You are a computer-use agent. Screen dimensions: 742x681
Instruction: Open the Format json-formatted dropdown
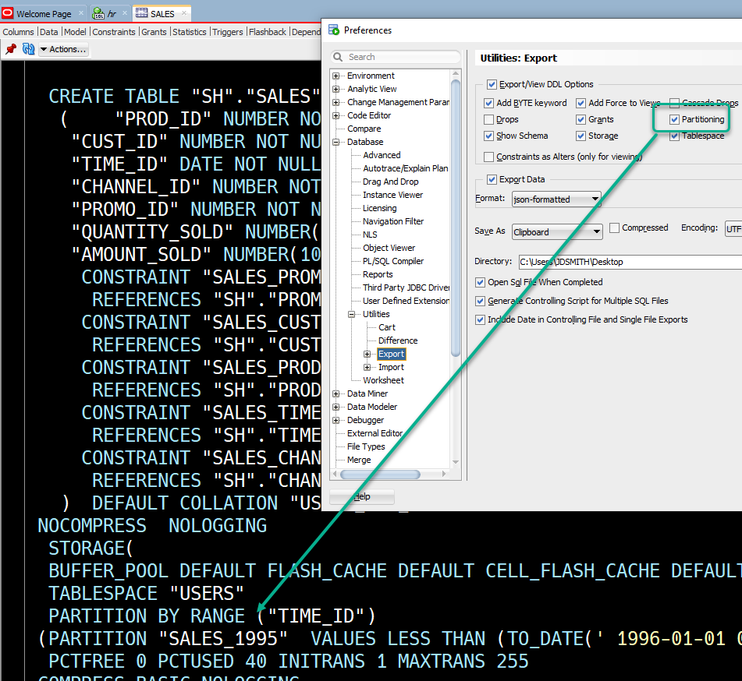[x=556, y=199]
